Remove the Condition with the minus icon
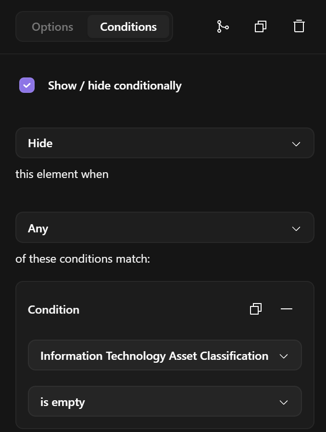The height and width of the screenshot is (432, 326). coord(287,309)
